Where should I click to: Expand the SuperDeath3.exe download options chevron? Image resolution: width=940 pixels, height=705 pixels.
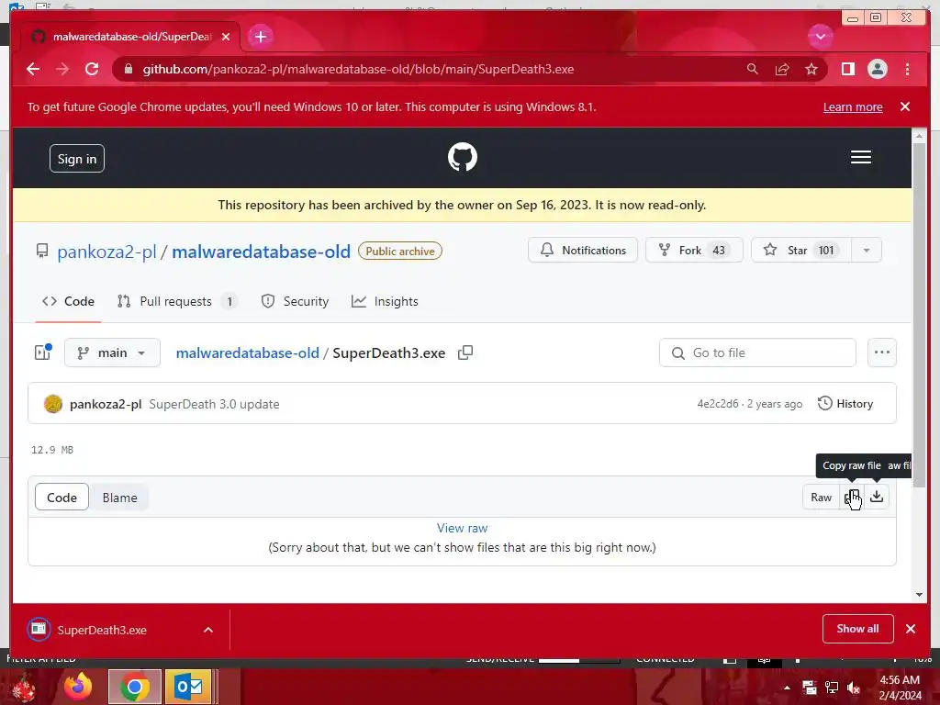tap(208, 630)
